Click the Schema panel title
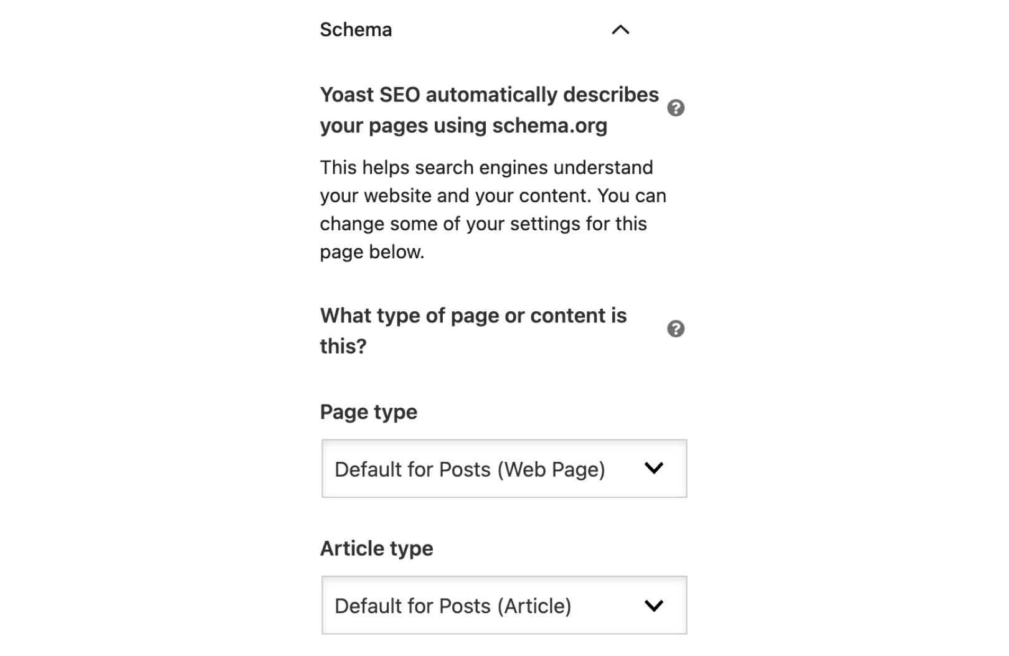 [356, 30]
